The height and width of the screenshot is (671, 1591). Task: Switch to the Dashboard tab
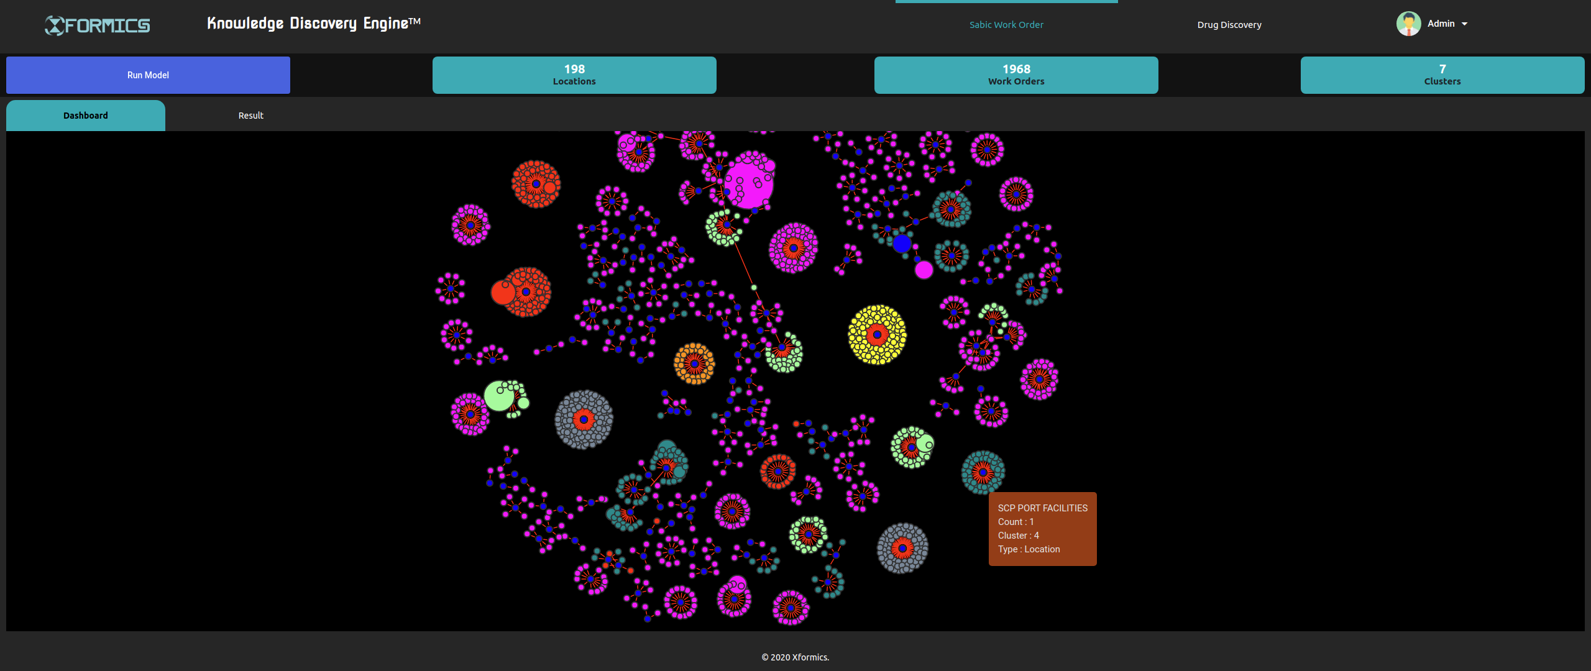[86, 116]
